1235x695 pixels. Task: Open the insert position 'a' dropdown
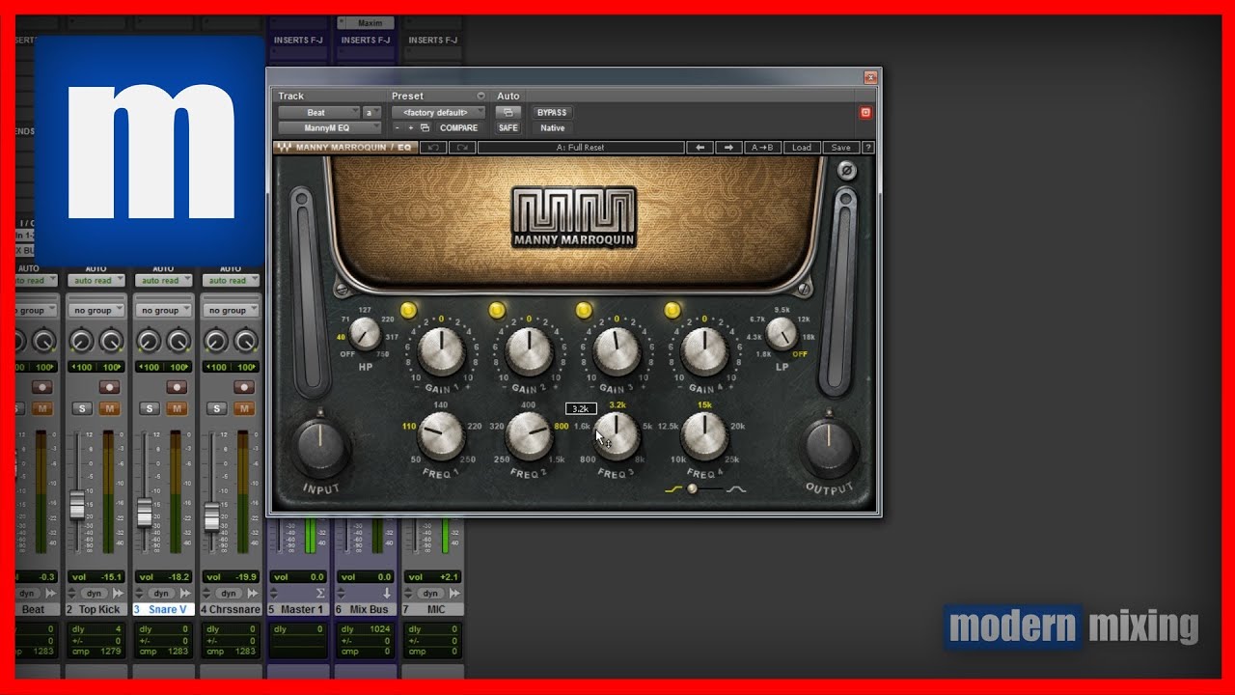(x=371, y=112)
